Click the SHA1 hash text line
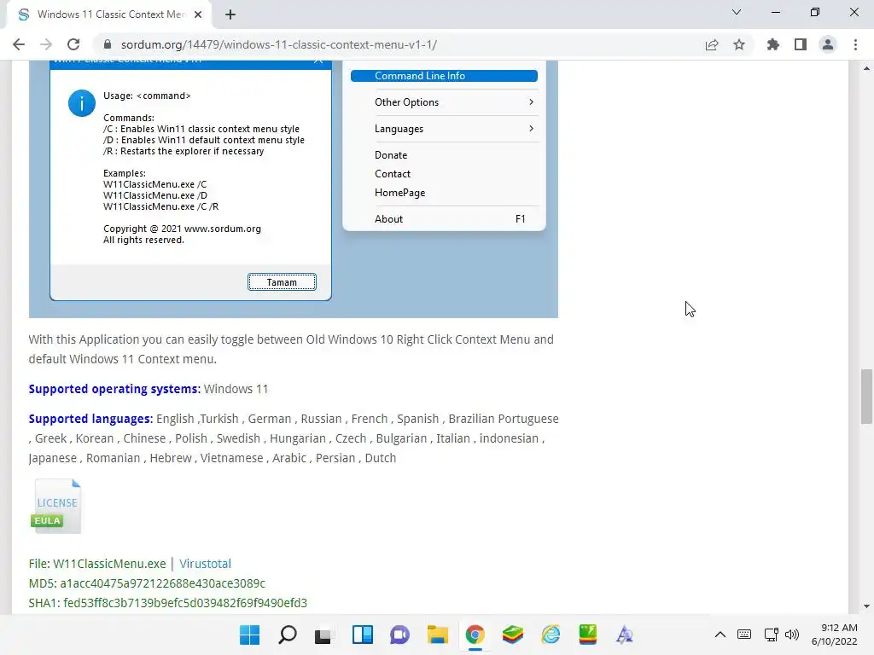 point(168,603)
